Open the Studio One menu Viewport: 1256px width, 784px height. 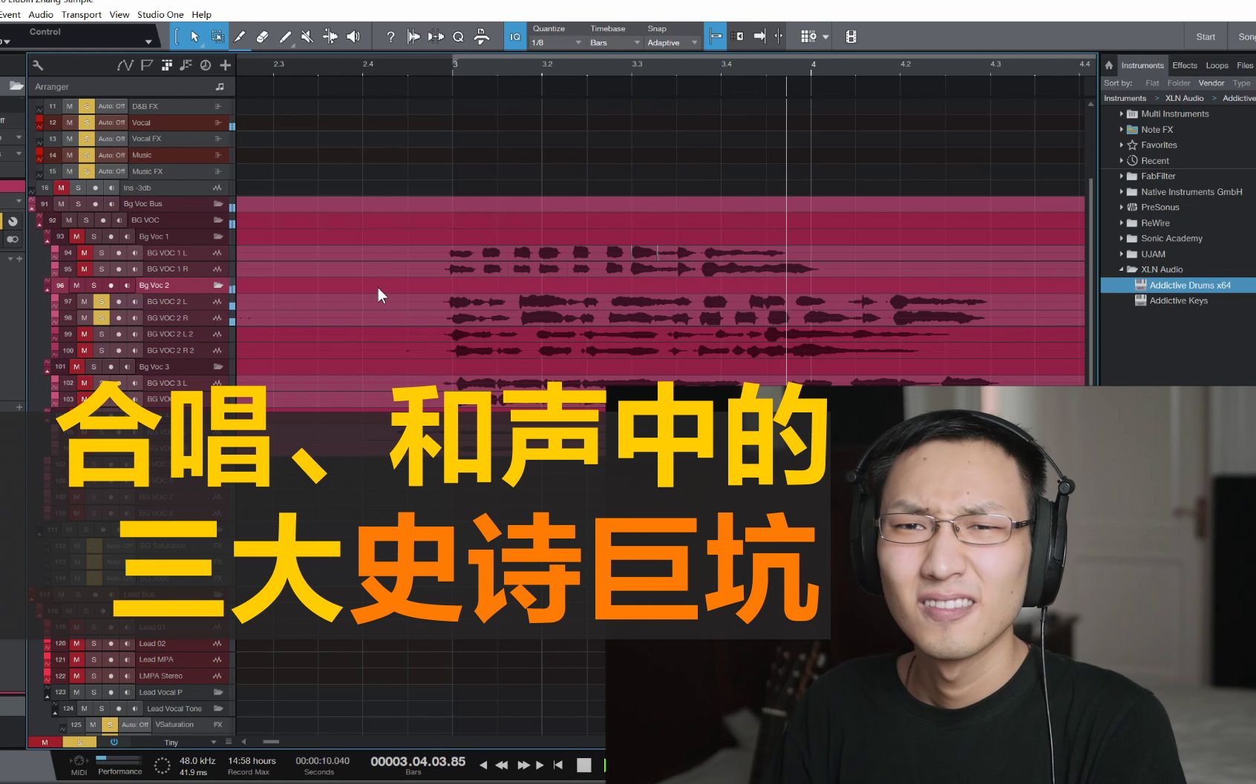(160, 14)
